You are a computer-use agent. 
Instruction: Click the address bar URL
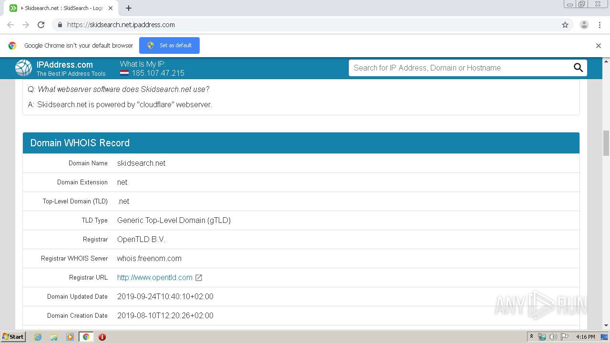coord(121,25)
